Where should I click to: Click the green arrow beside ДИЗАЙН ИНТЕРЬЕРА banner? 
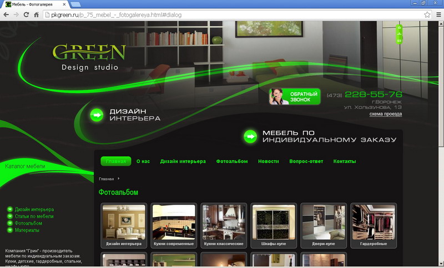point(97,115)
